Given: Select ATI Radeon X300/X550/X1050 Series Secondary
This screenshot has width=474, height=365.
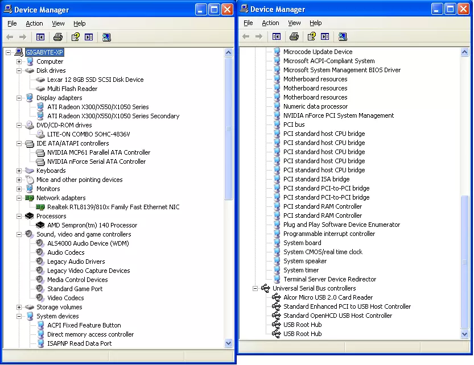Looking at the screenshot, I should (113, 116).
